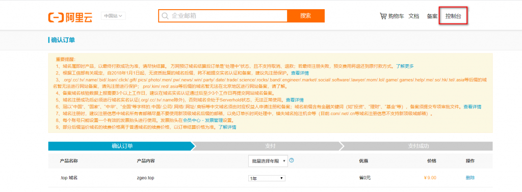
Task: Select the 确认订单 step tab
Action: [122, 146]
